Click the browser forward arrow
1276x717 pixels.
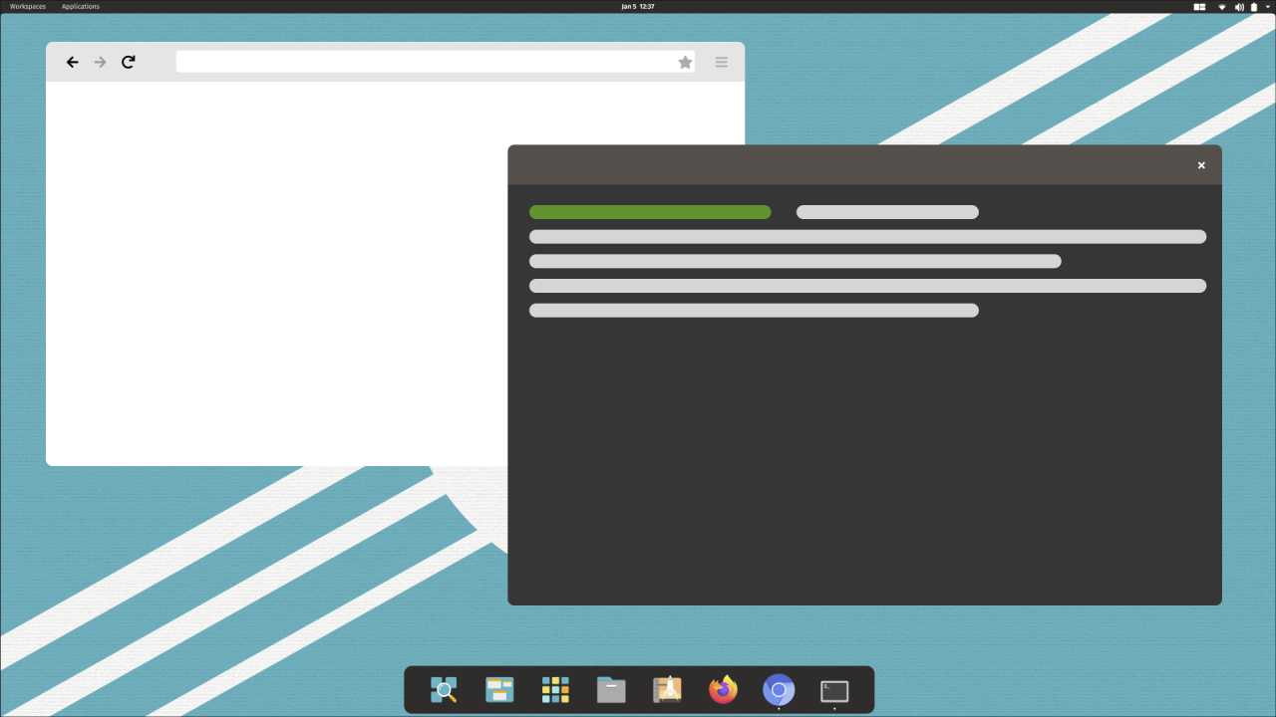[100, 62]
